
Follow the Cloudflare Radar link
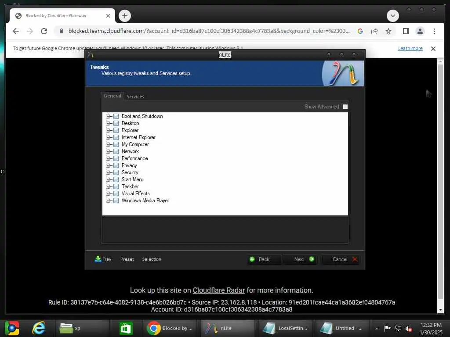point(219,290)
